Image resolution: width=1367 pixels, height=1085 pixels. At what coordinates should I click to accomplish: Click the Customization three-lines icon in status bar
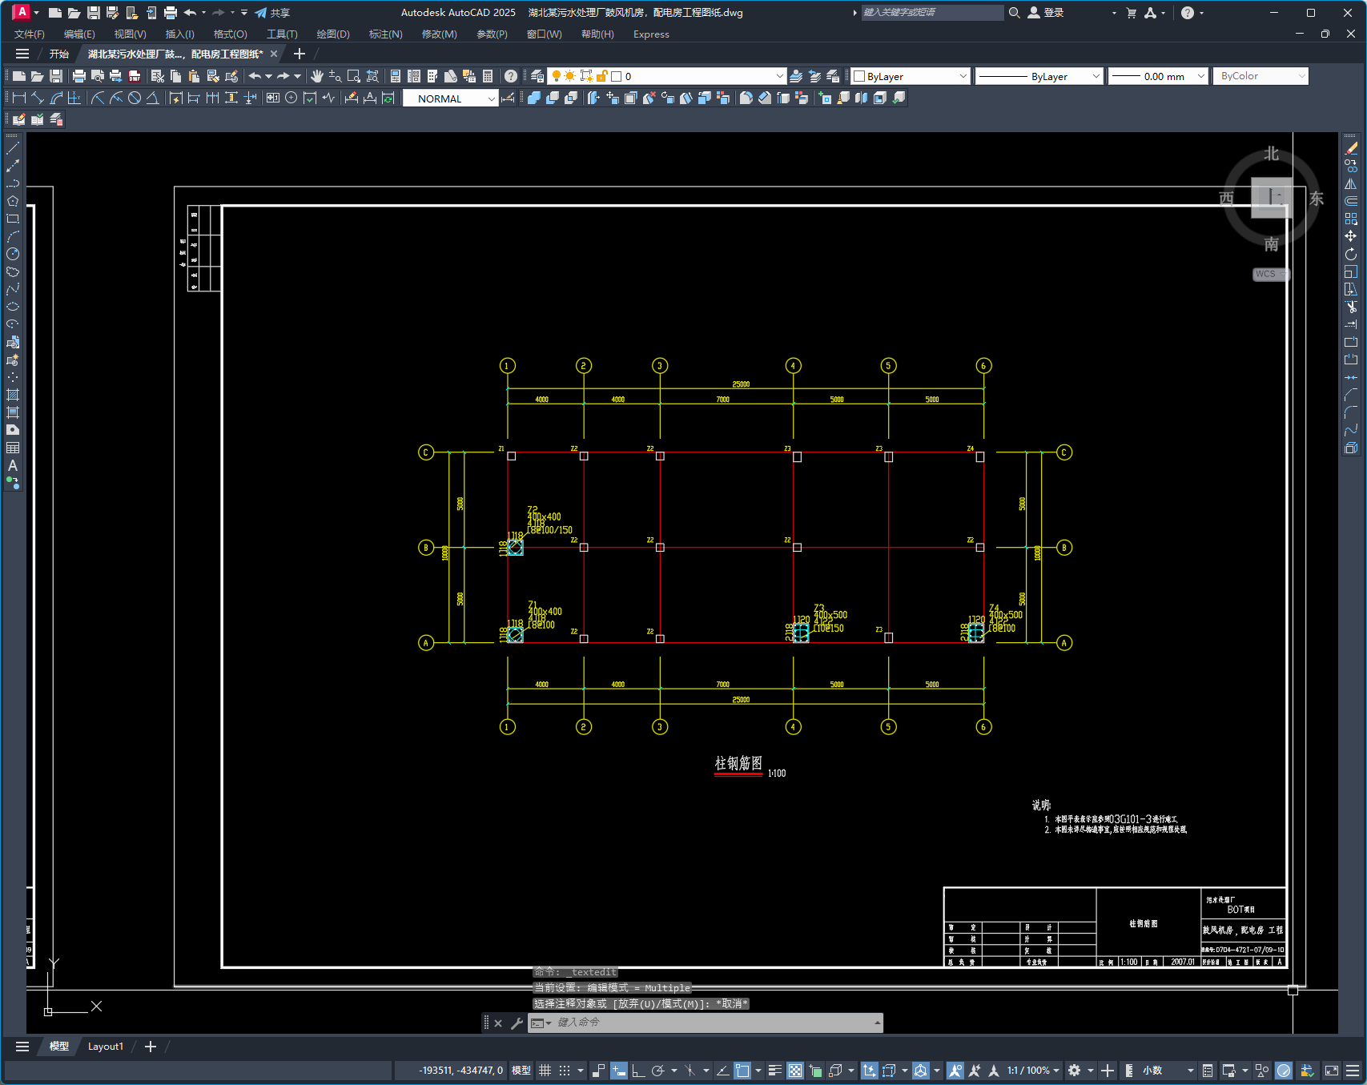[x=1353, y=1071]
